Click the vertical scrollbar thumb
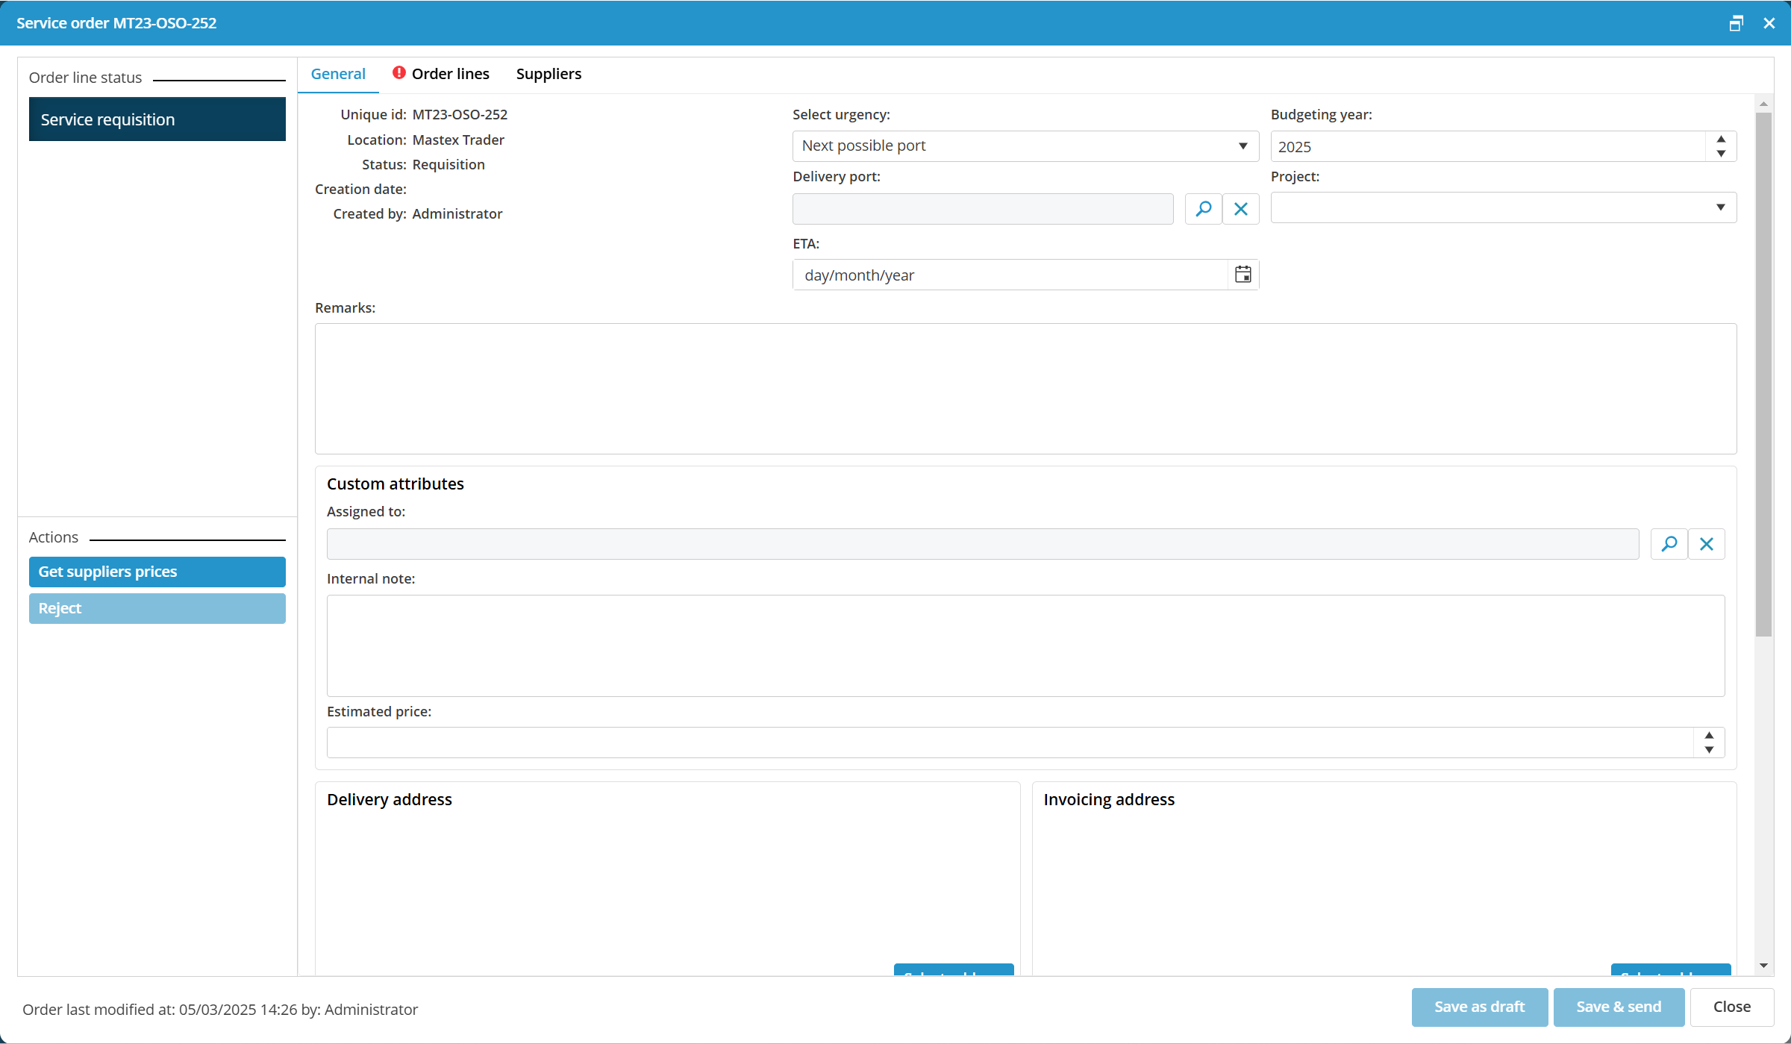 point(1763,373)
